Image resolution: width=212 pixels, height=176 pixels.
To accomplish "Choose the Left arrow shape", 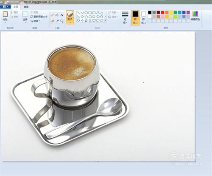I will tap(98, 17).
